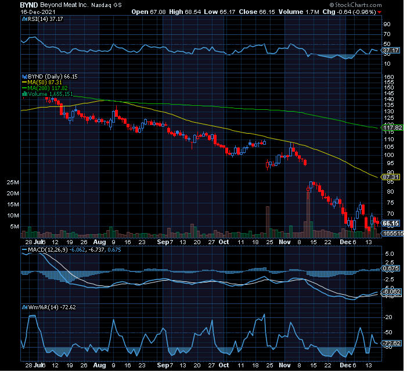Click the Aug label on price axis

(x=100, y=242)
